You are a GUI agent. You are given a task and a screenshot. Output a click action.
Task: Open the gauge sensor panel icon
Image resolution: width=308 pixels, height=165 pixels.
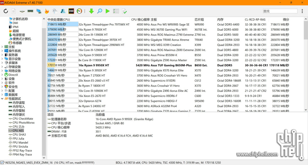coord(79,11)
